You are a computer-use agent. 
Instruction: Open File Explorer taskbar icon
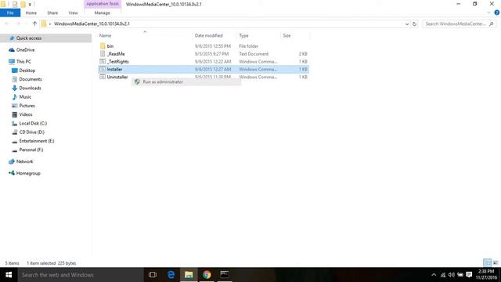click(x=189, y=275)
